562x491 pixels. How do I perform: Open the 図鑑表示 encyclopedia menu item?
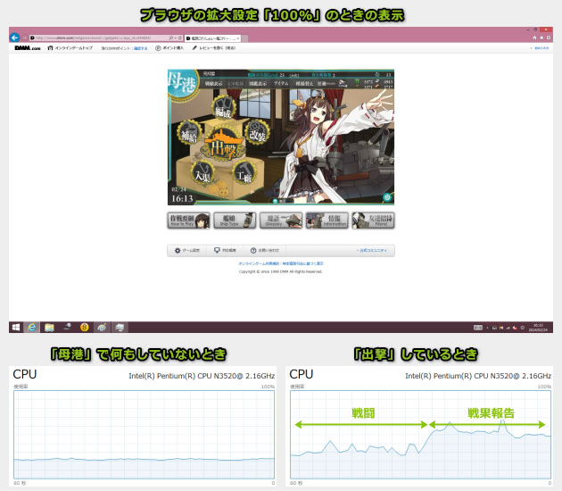pos(258,84)
